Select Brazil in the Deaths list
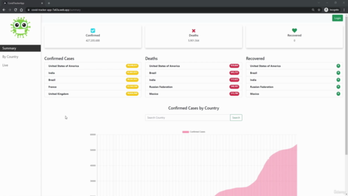 pos(194,73)
